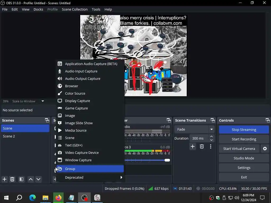Click Stop Streaming button
Viewport: 271px width, 203px height.
pos(244,130)
